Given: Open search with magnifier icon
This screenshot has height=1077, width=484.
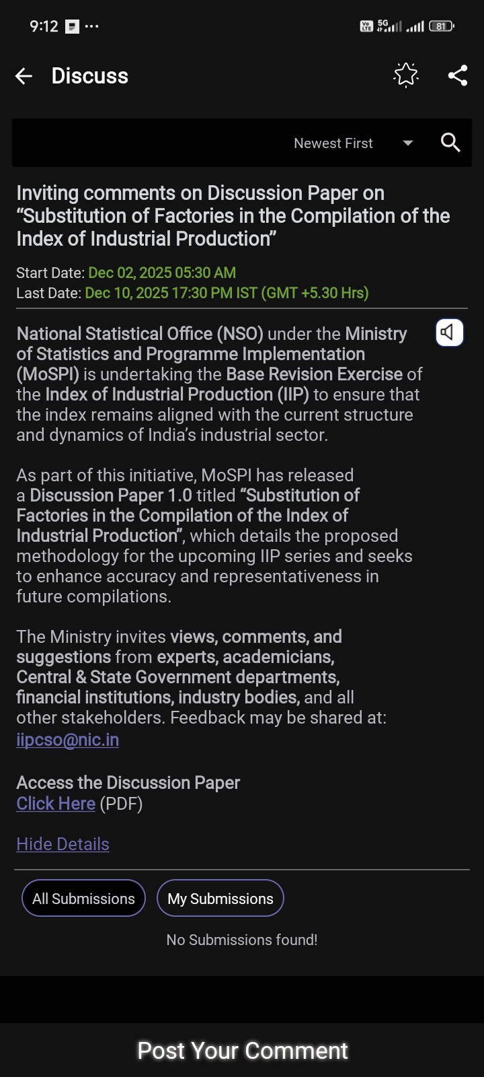Looking at the screenshot, I should pos(450,143).
